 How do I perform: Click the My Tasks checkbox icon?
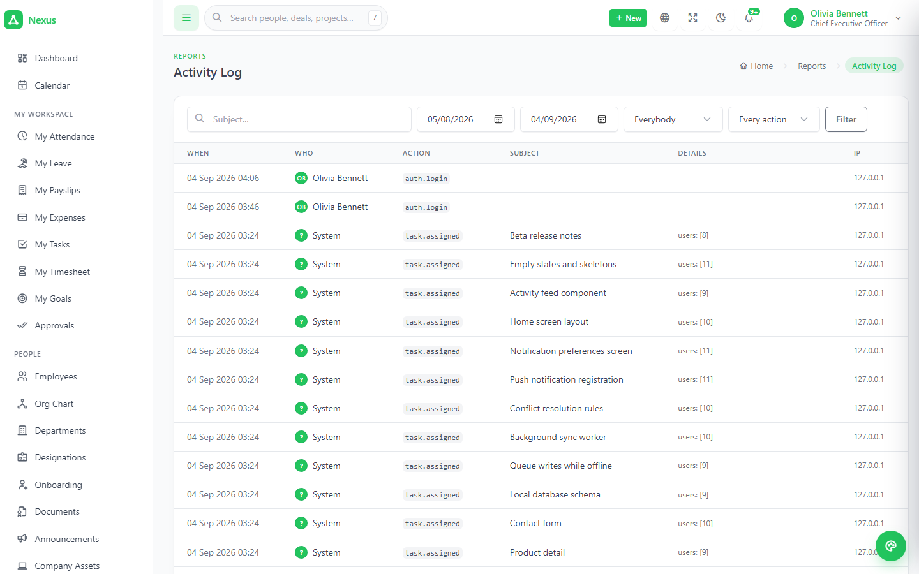pos(22,244)
